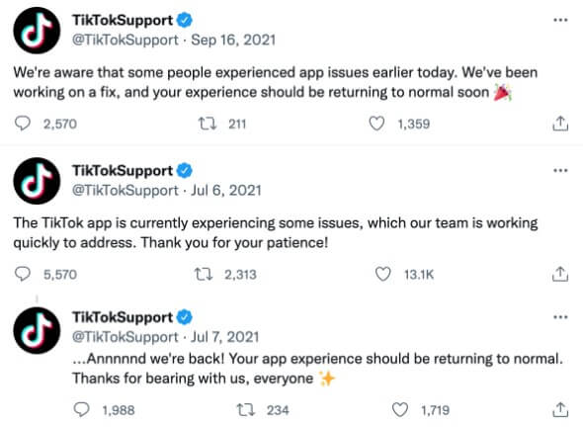Retweet the tweet with 2,313 retweets
Image resolution: width=583 pixels, height=427 pixels.
click(x=204, y=275)
